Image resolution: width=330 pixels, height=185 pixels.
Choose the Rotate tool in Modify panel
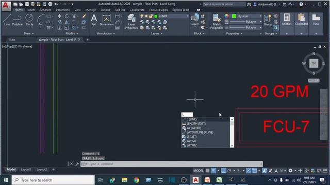click(67, 16)
